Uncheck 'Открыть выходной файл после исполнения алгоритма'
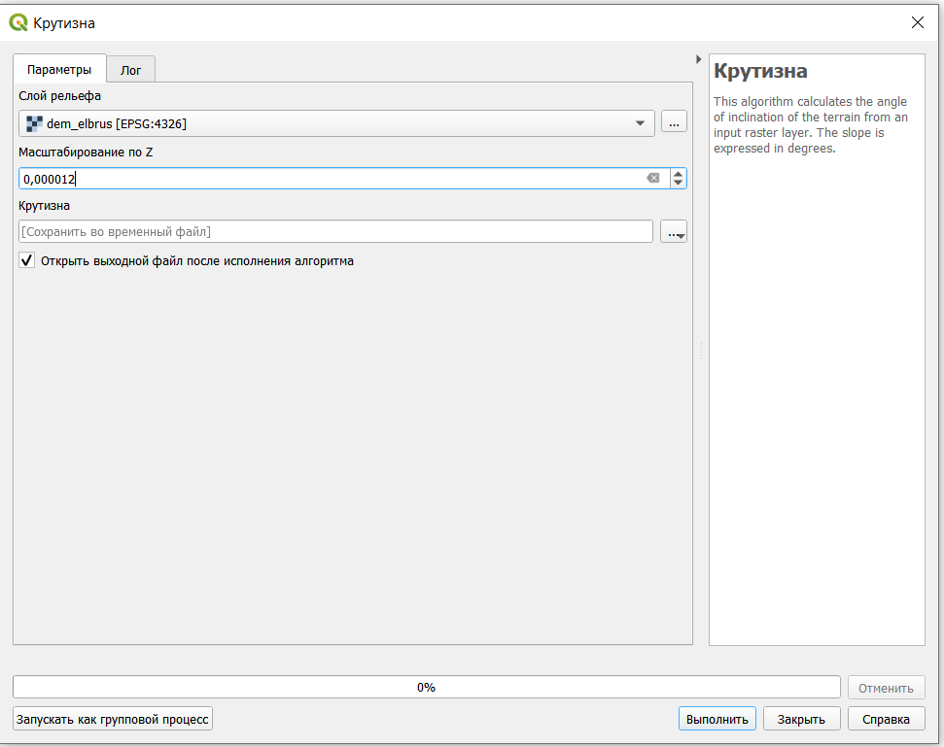This screenshot has height=747, width=944. click(x=27, y=260)
